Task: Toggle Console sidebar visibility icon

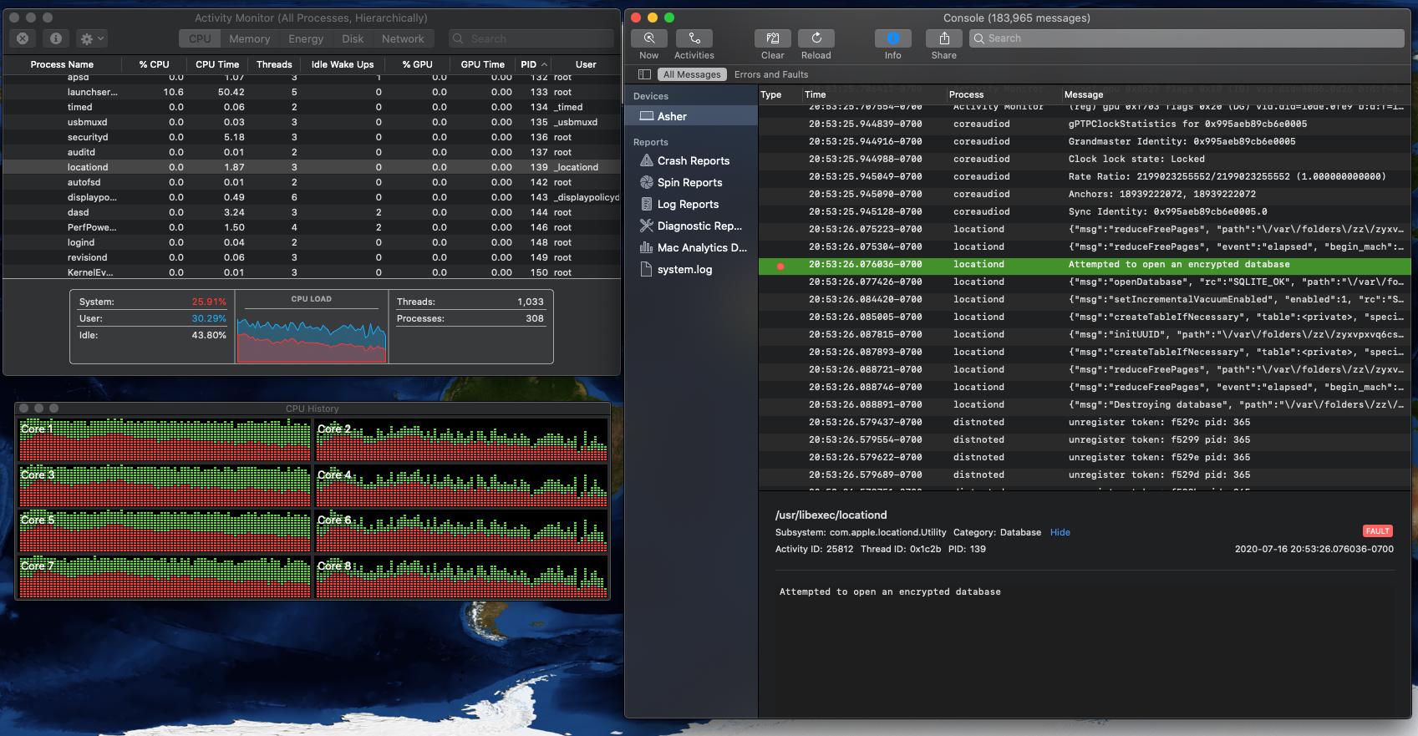Action: (644, 74)
